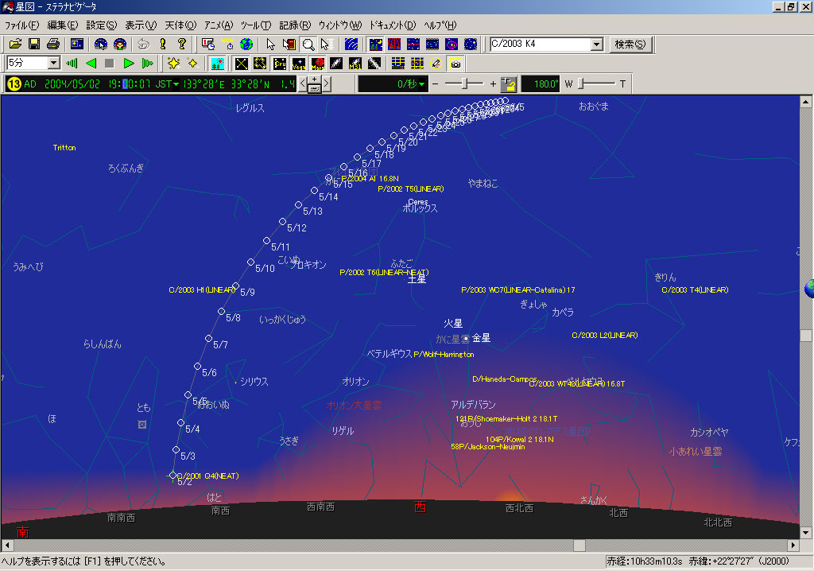Image resolution: width=814 pixels, height=571 pixels.
Task: Click the Earth globe location icon
Action: coord(246,45)
